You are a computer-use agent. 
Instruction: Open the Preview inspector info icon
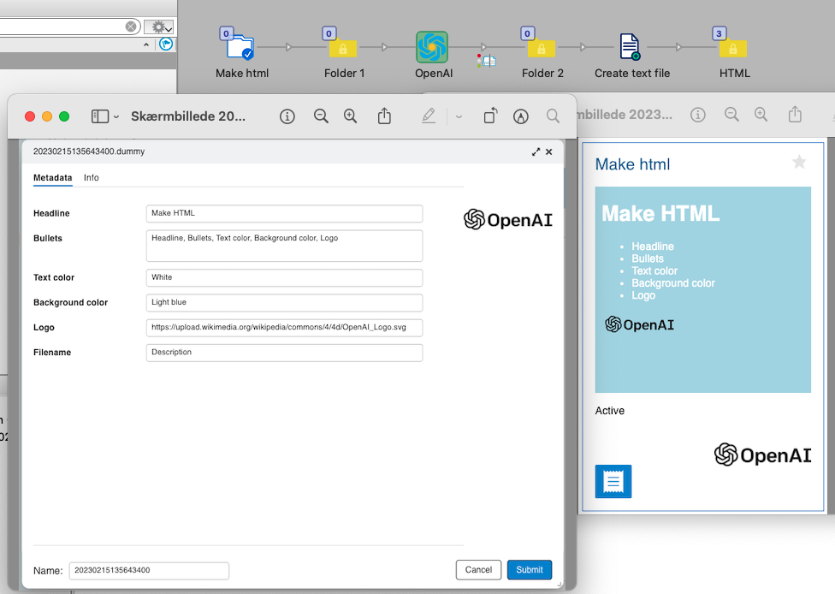(x=287, y=116)
